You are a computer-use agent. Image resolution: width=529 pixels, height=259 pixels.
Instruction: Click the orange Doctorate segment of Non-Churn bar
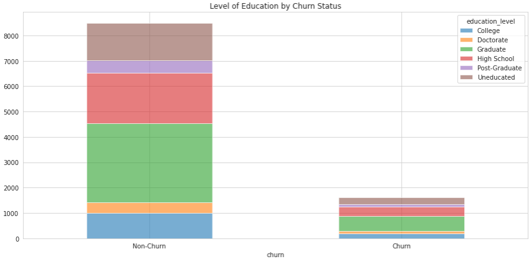[x=150, y=208]
